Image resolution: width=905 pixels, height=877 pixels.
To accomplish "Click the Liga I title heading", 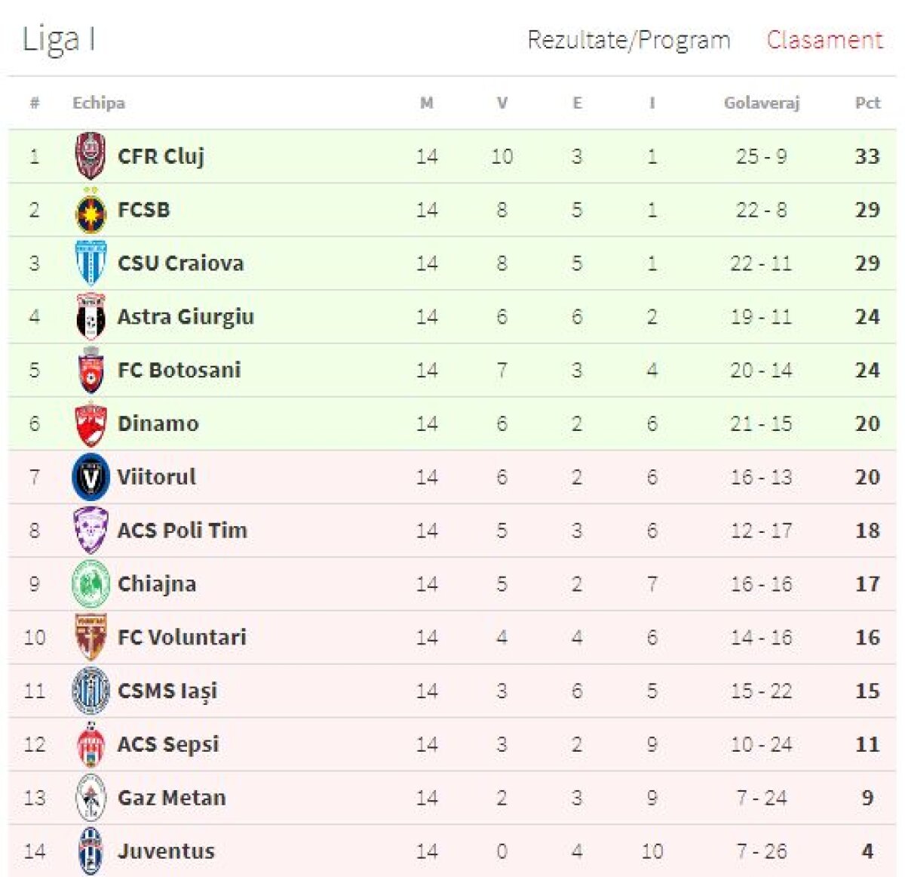I will click(59, 39).
